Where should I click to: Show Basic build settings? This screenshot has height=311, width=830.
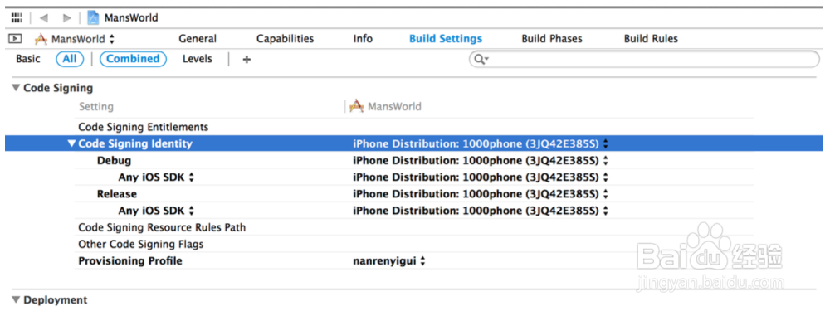[x=28, y=59]
